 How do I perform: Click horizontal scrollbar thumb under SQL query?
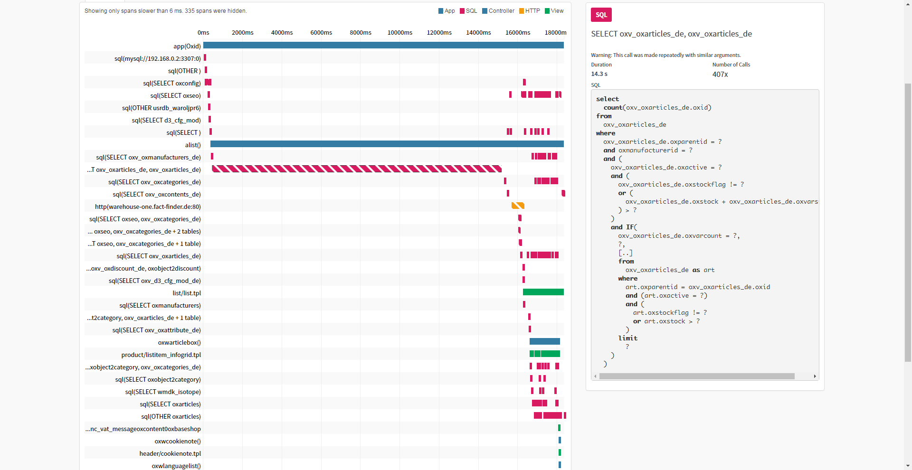point(696,376)
